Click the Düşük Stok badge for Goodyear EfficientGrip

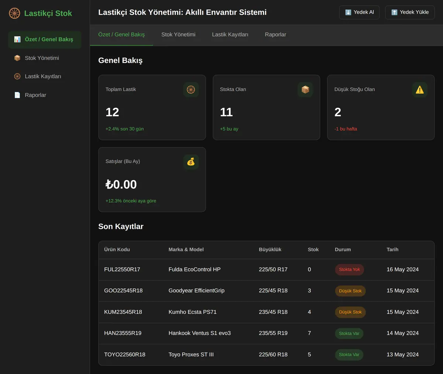coord(350,291)
